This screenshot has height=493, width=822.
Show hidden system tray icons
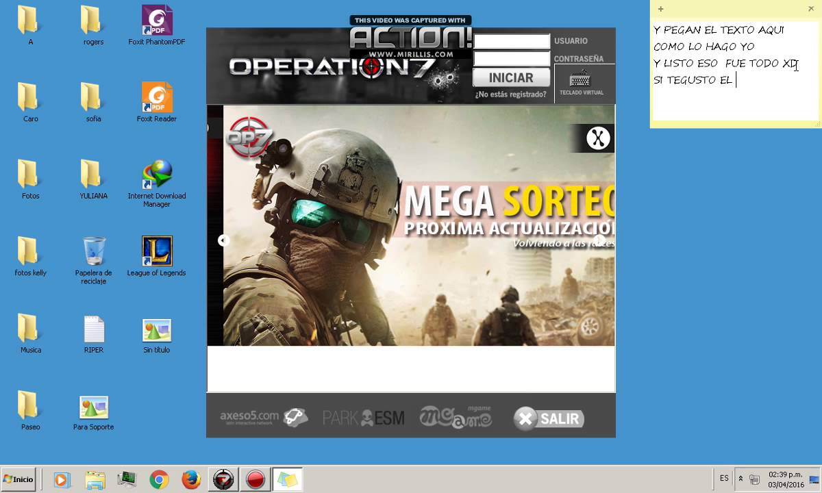point(740,479)
